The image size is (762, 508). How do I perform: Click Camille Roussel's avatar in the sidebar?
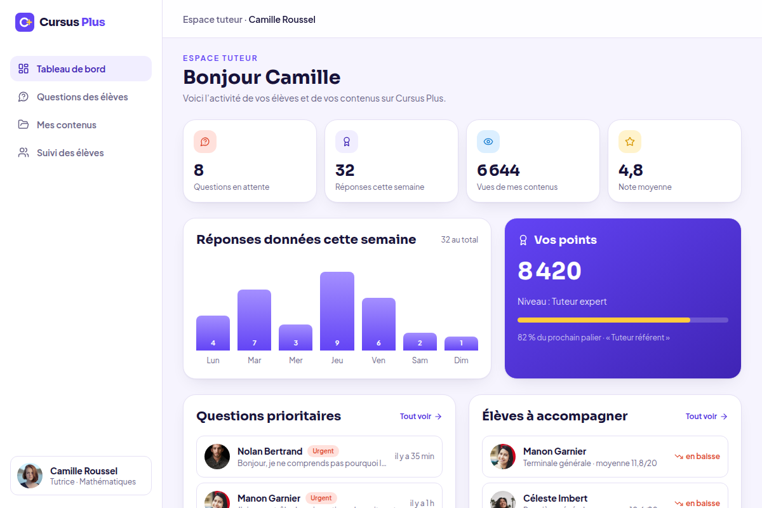pos(30,476)
